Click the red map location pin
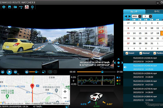 pos(32,87)
